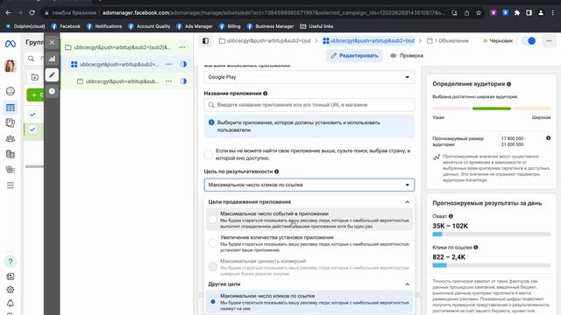Click info icon next to Охват
Viewport: 561px width, 315px height.
(x=451, y=216)
